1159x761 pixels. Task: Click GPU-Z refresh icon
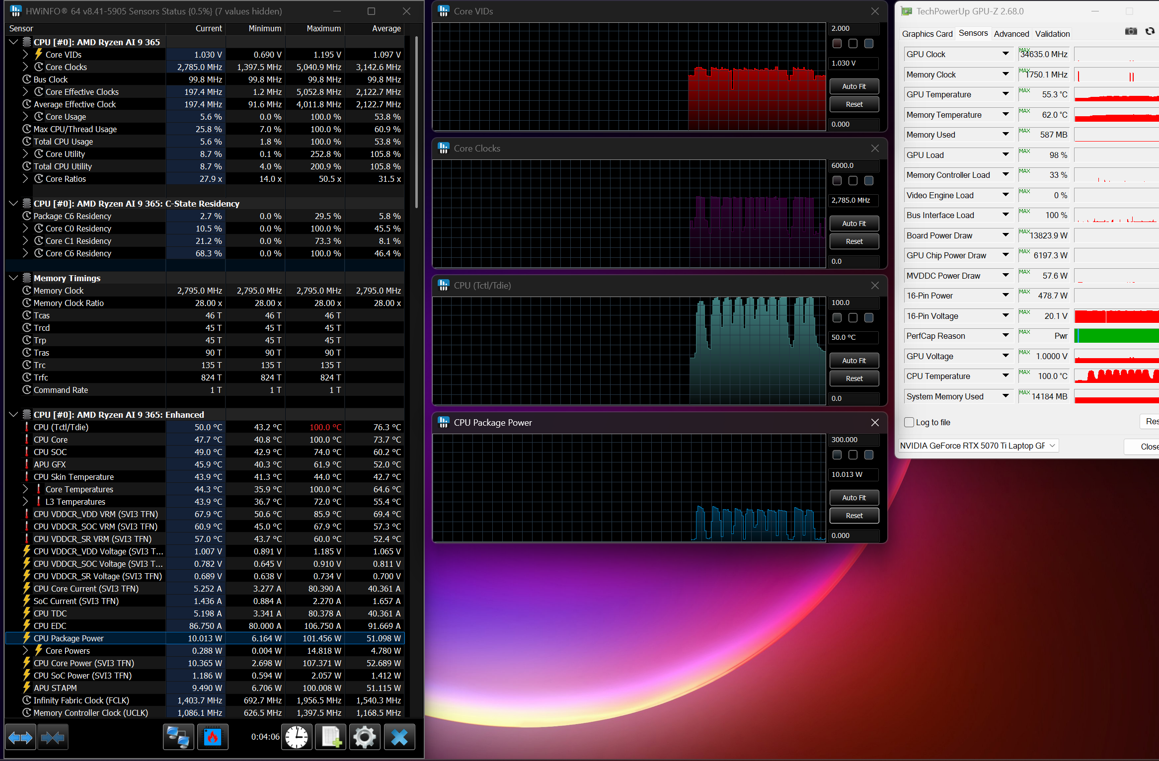click(1150, 31)
